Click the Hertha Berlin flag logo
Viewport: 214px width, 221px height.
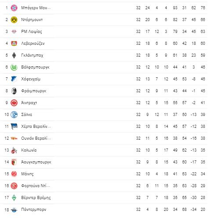14,127
